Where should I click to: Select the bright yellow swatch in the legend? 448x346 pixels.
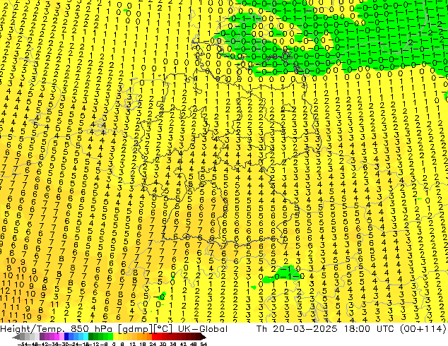click(115, 337)
